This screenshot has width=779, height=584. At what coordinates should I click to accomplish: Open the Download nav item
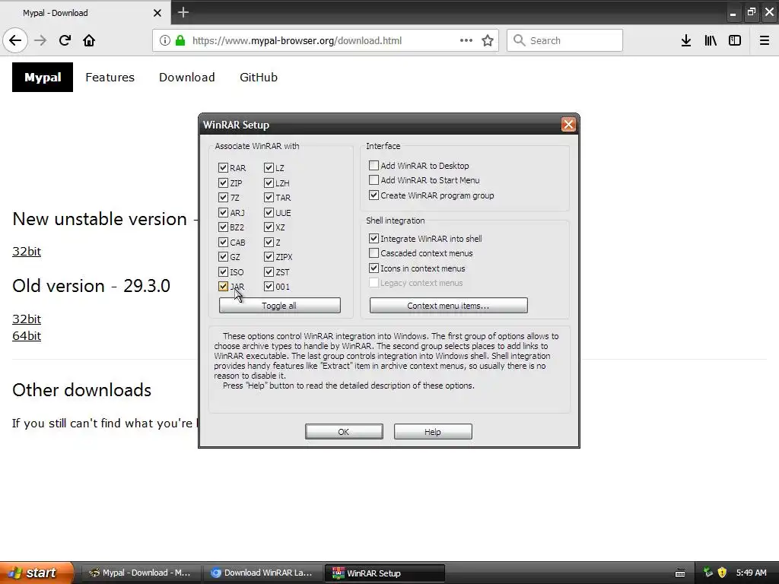coord(187,77)
